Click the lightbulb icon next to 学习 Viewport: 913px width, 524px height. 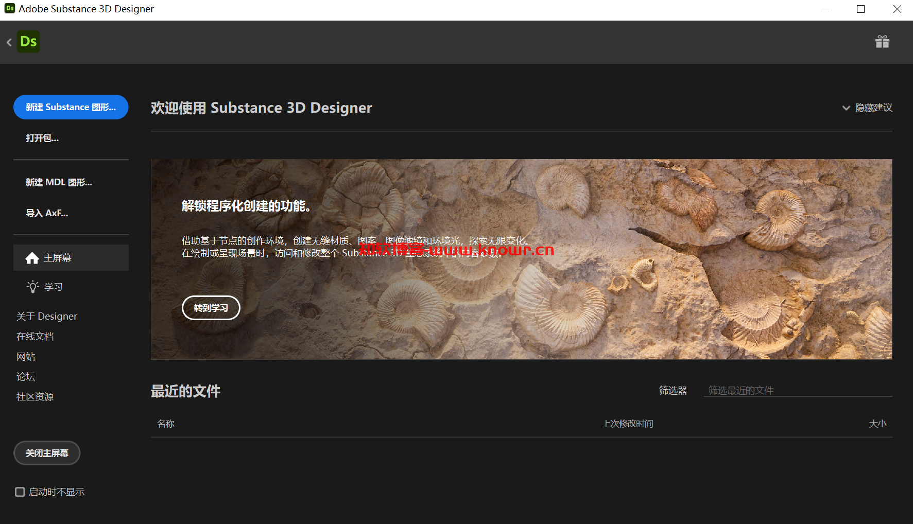(33, 287)
